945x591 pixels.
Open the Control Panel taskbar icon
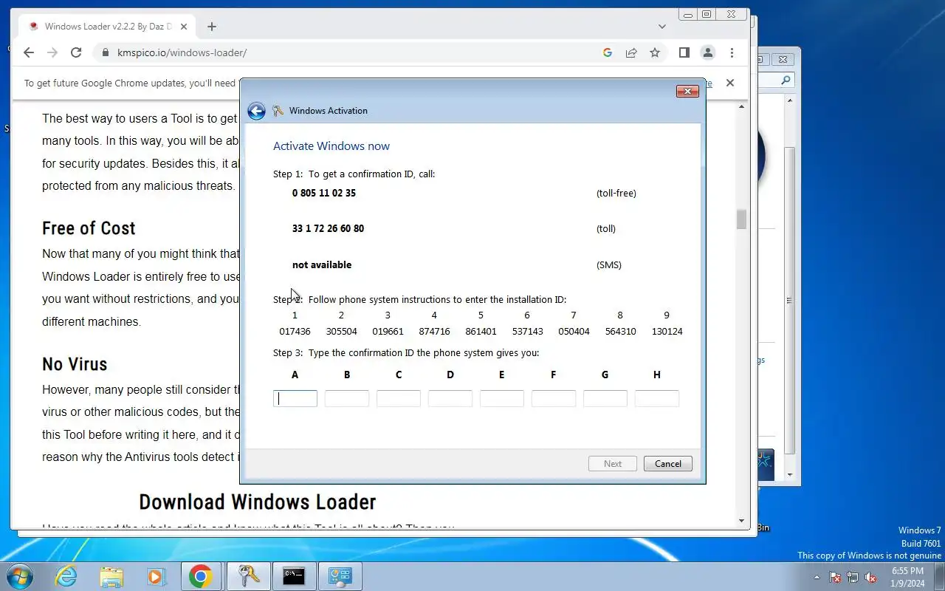pos(340,576)
